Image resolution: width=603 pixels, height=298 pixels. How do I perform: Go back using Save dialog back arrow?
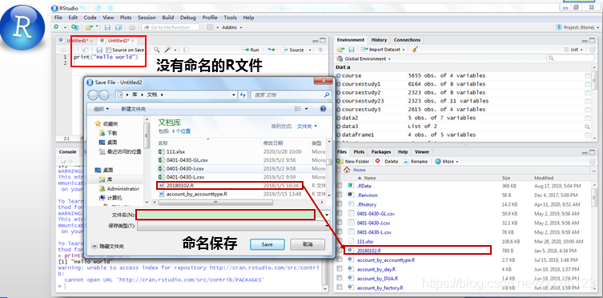94,95
